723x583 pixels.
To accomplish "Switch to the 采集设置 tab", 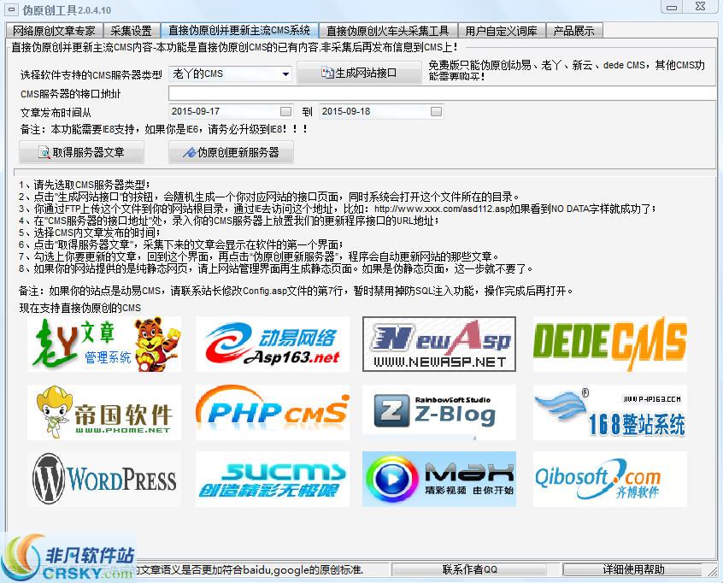I will tap(132, 31).
